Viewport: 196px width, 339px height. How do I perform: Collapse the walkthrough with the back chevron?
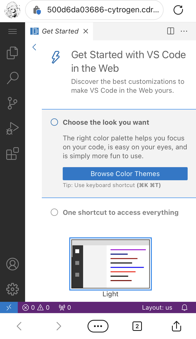coord(34,47)
